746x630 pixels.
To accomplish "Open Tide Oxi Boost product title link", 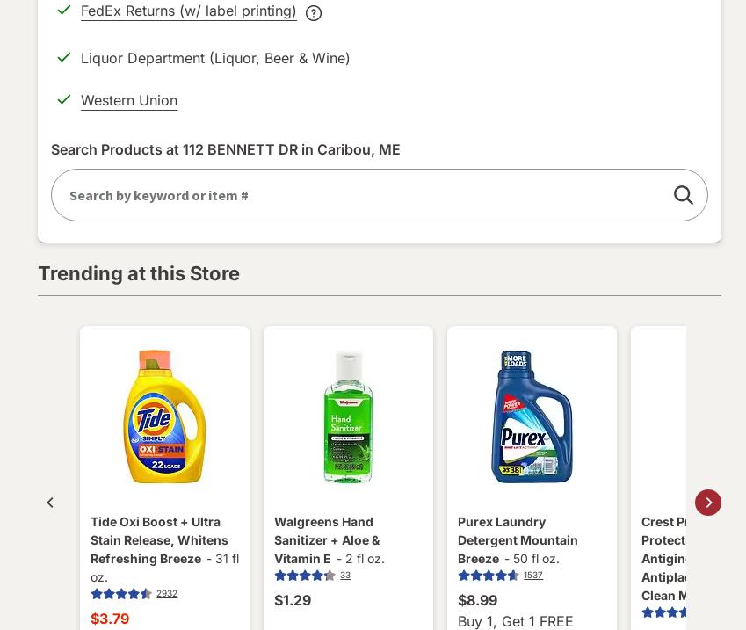I will point(159,539).
